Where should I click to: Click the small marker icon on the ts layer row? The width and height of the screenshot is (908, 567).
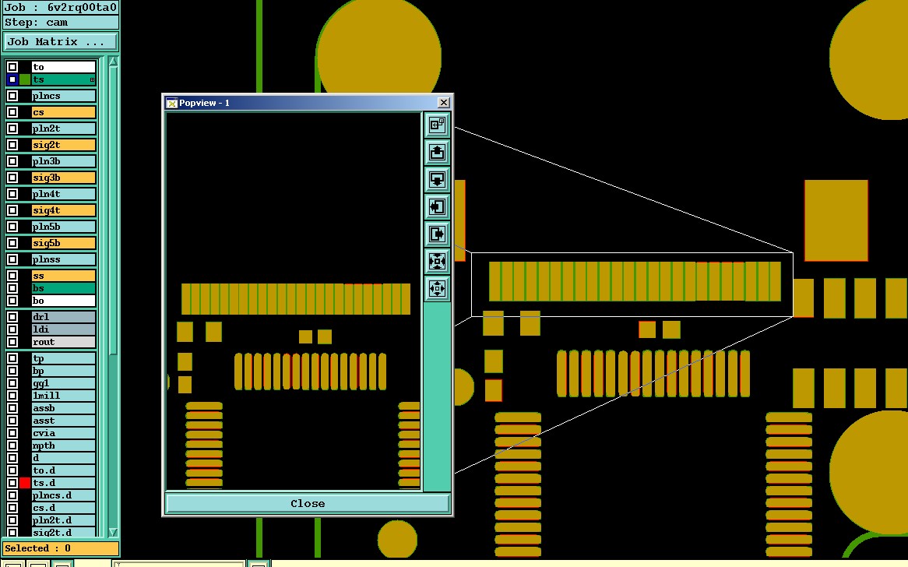click(92, 80)
